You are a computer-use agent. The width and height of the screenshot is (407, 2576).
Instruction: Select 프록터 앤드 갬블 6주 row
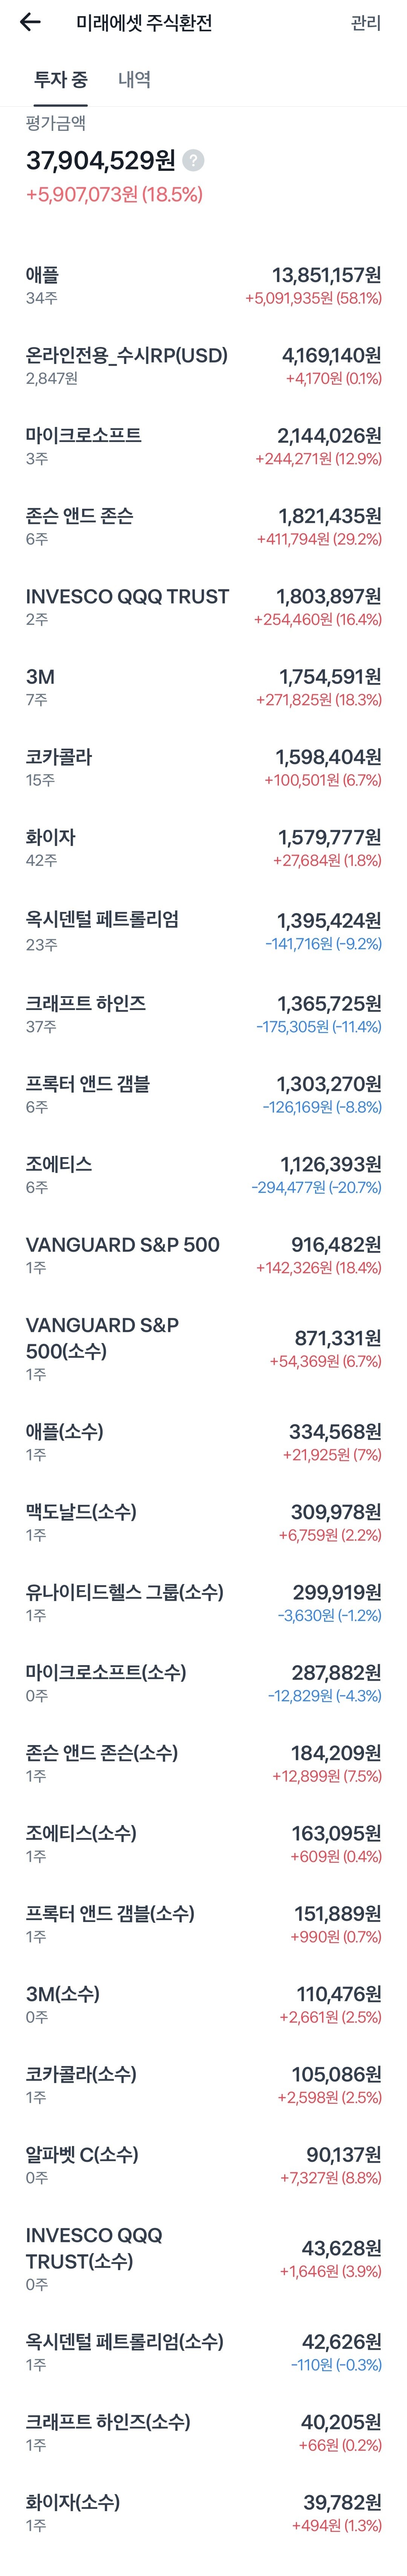click(x=203, y=1094)
